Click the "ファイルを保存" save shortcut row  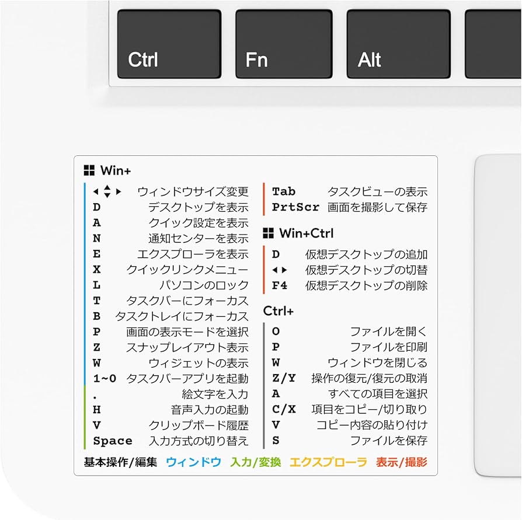(389, 441)
